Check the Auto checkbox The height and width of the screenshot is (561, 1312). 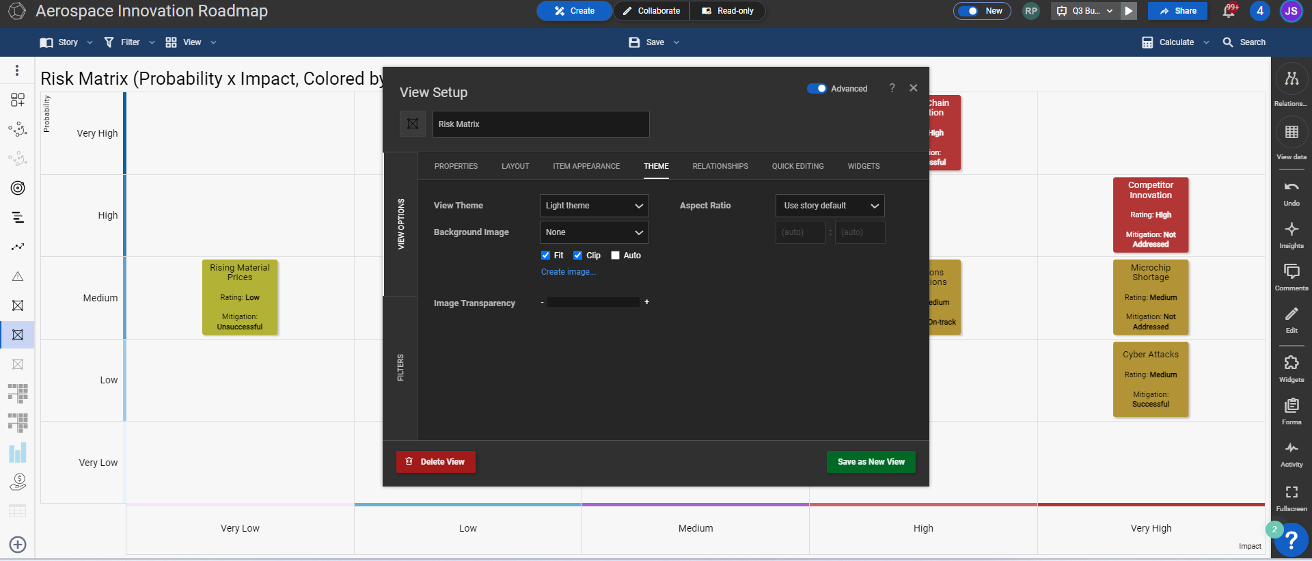[615, 256]
